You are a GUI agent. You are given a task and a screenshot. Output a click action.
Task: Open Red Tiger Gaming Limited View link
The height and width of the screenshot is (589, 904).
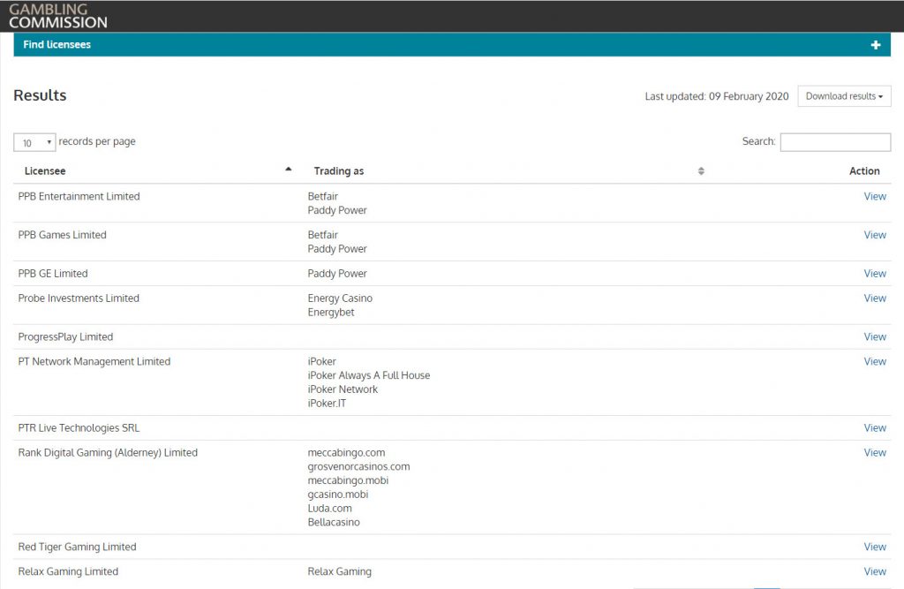(x=874, y=547)
